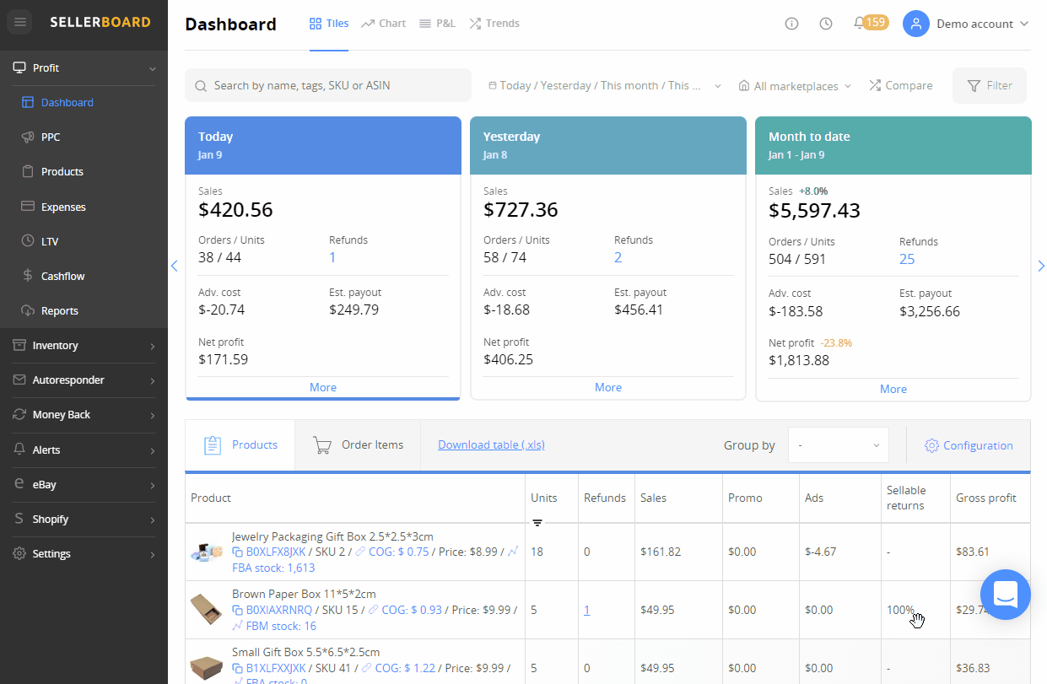Select the Products table tab
This screenshot has height=684, width=1047.
[x=240, y=444]
